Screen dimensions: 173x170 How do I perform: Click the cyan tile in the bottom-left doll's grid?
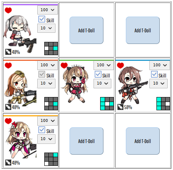55,155
